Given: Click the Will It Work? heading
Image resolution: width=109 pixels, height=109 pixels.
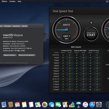Looking at the screenshot, I should (76, 47).
